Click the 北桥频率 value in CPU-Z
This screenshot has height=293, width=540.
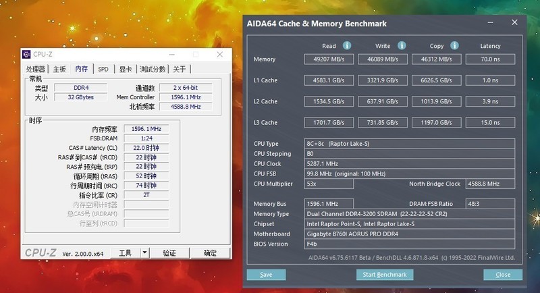186,107
